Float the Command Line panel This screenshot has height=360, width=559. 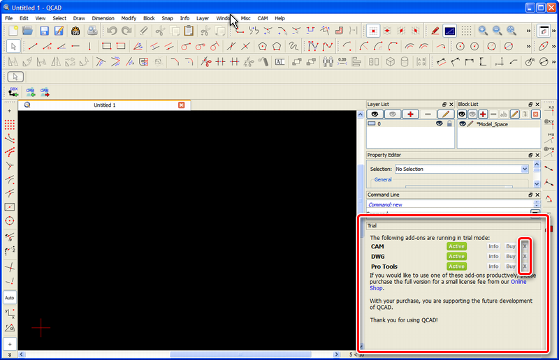coord(530,195)
